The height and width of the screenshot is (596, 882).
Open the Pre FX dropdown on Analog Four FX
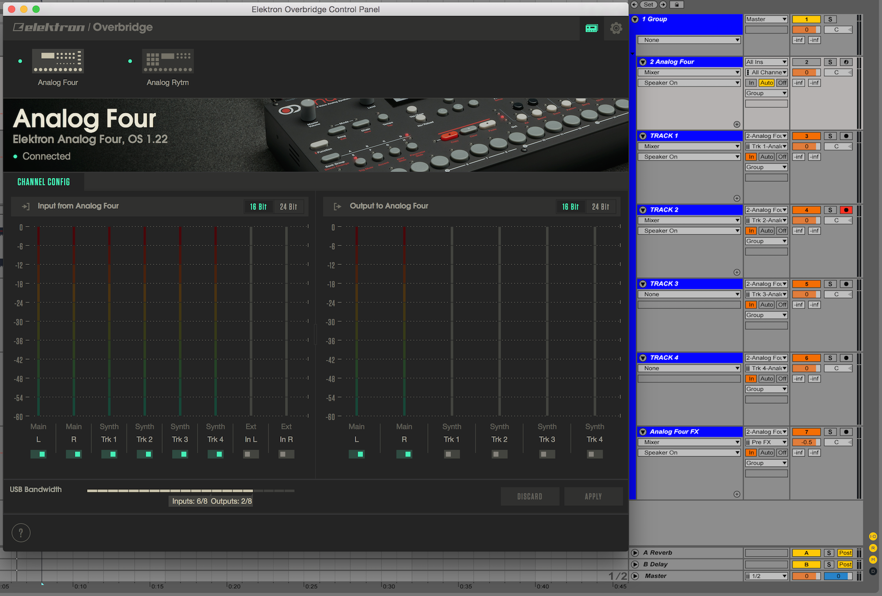(766, 442)
